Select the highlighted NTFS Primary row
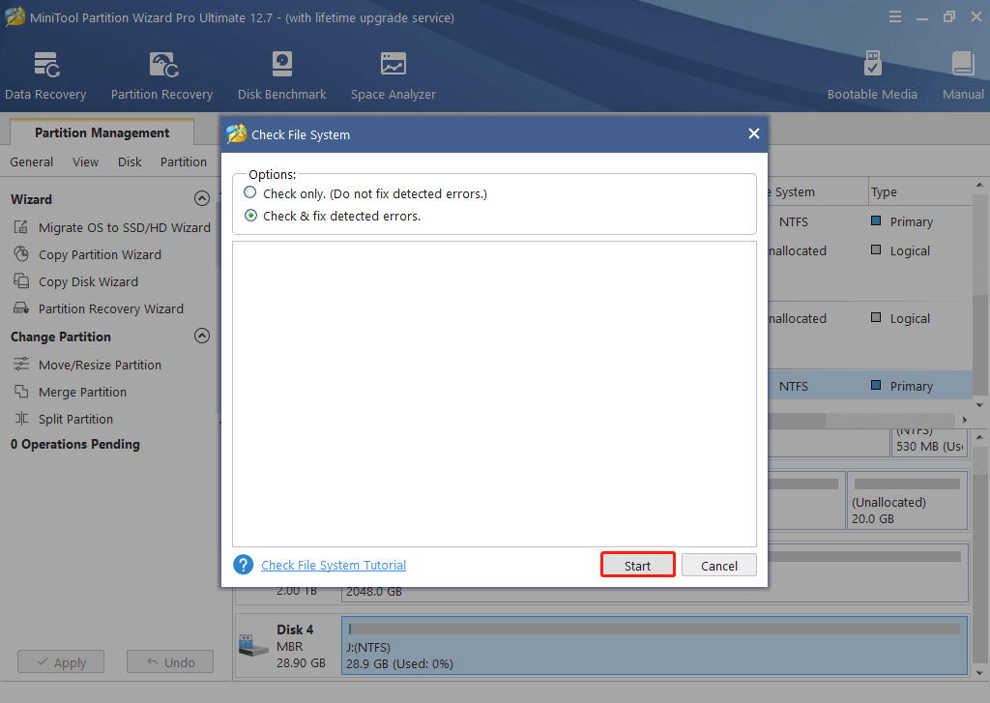The height and width of the screenshot is (703, 990). (x=870, y=385)
